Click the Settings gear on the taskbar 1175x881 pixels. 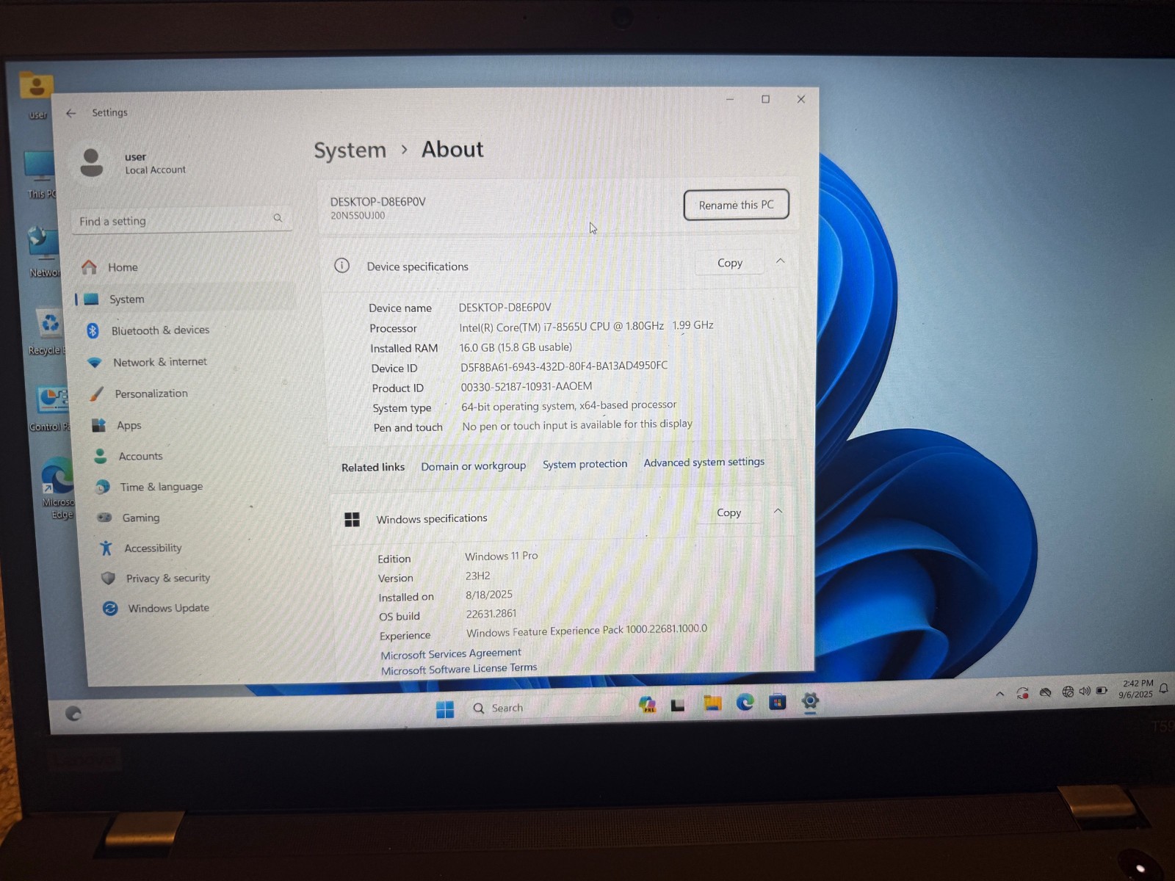click(810, 701)
